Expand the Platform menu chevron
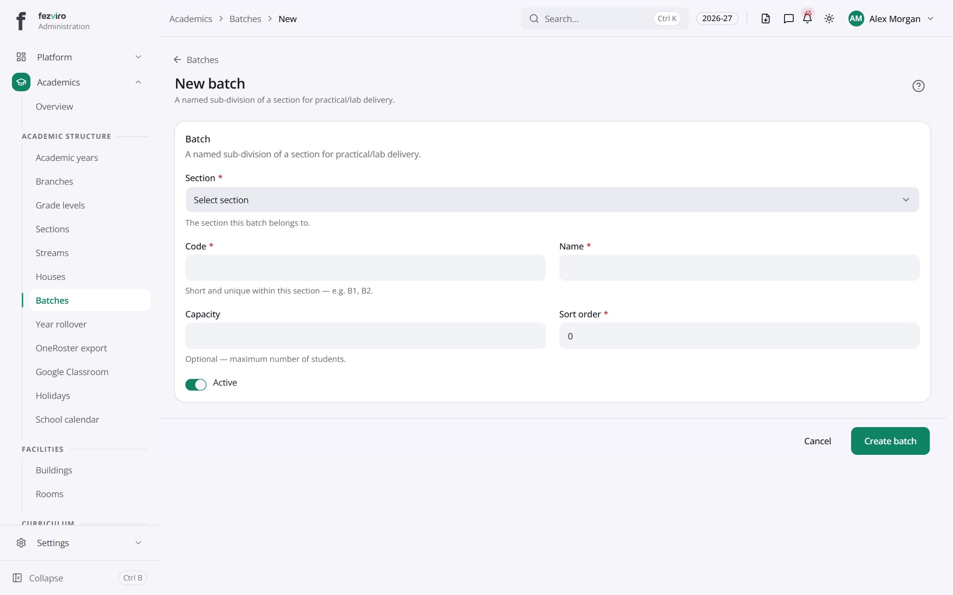 tap(138, 57)
